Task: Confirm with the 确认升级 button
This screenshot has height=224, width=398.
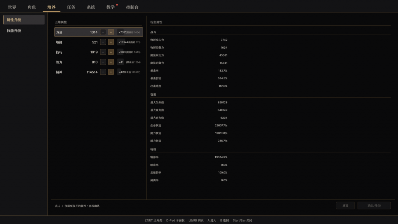Action: coord(374,206)
